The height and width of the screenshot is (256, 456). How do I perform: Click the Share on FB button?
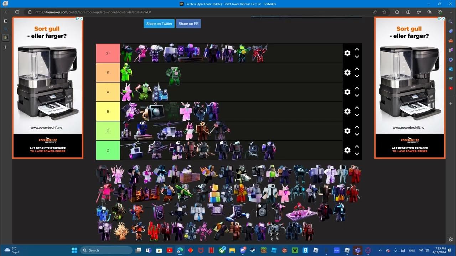(x=188, y=23)
